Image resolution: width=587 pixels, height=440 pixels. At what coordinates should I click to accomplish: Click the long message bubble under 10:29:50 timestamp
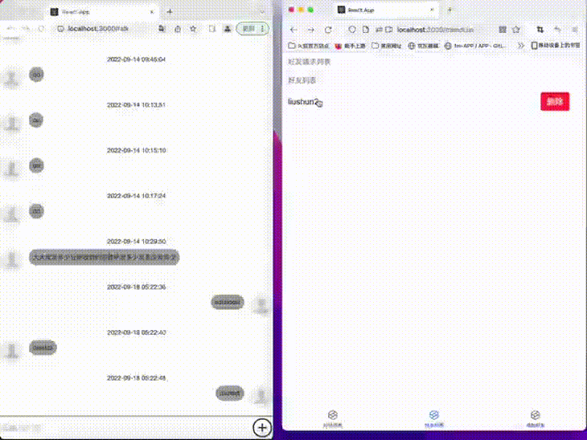[x=104, y=257]
